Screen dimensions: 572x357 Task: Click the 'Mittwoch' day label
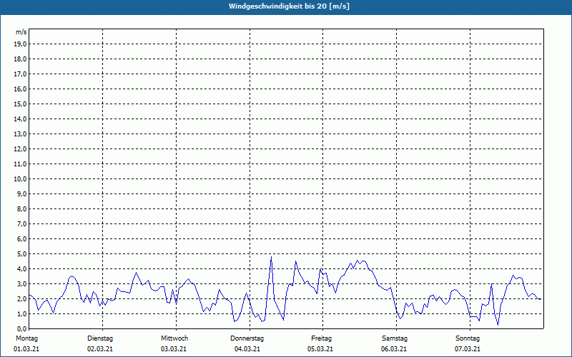[x=174, y=338]
